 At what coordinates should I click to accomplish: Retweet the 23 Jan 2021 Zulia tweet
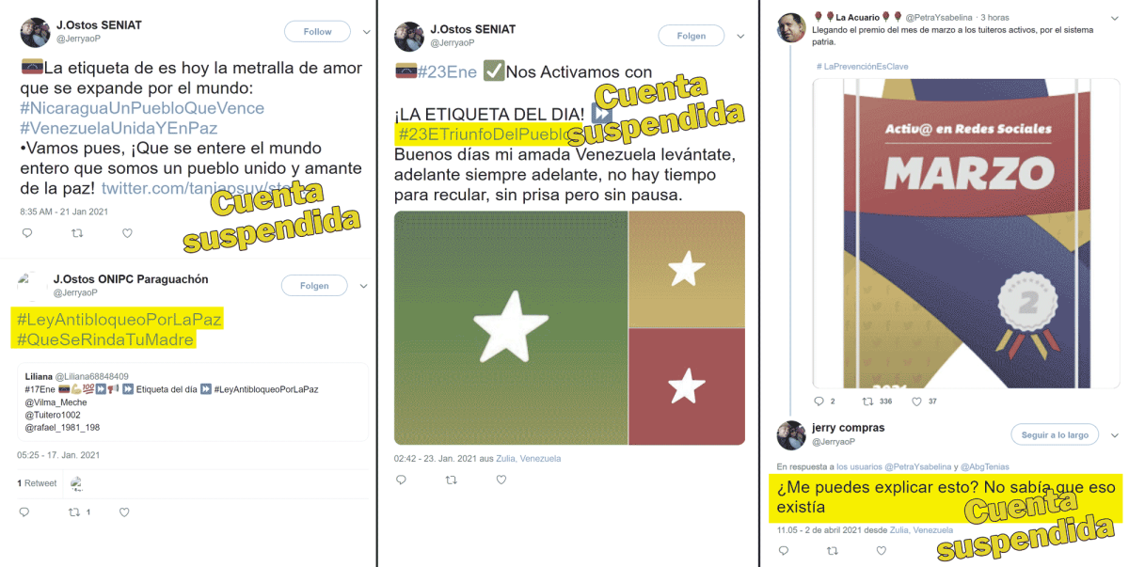(x=451, y=480)
